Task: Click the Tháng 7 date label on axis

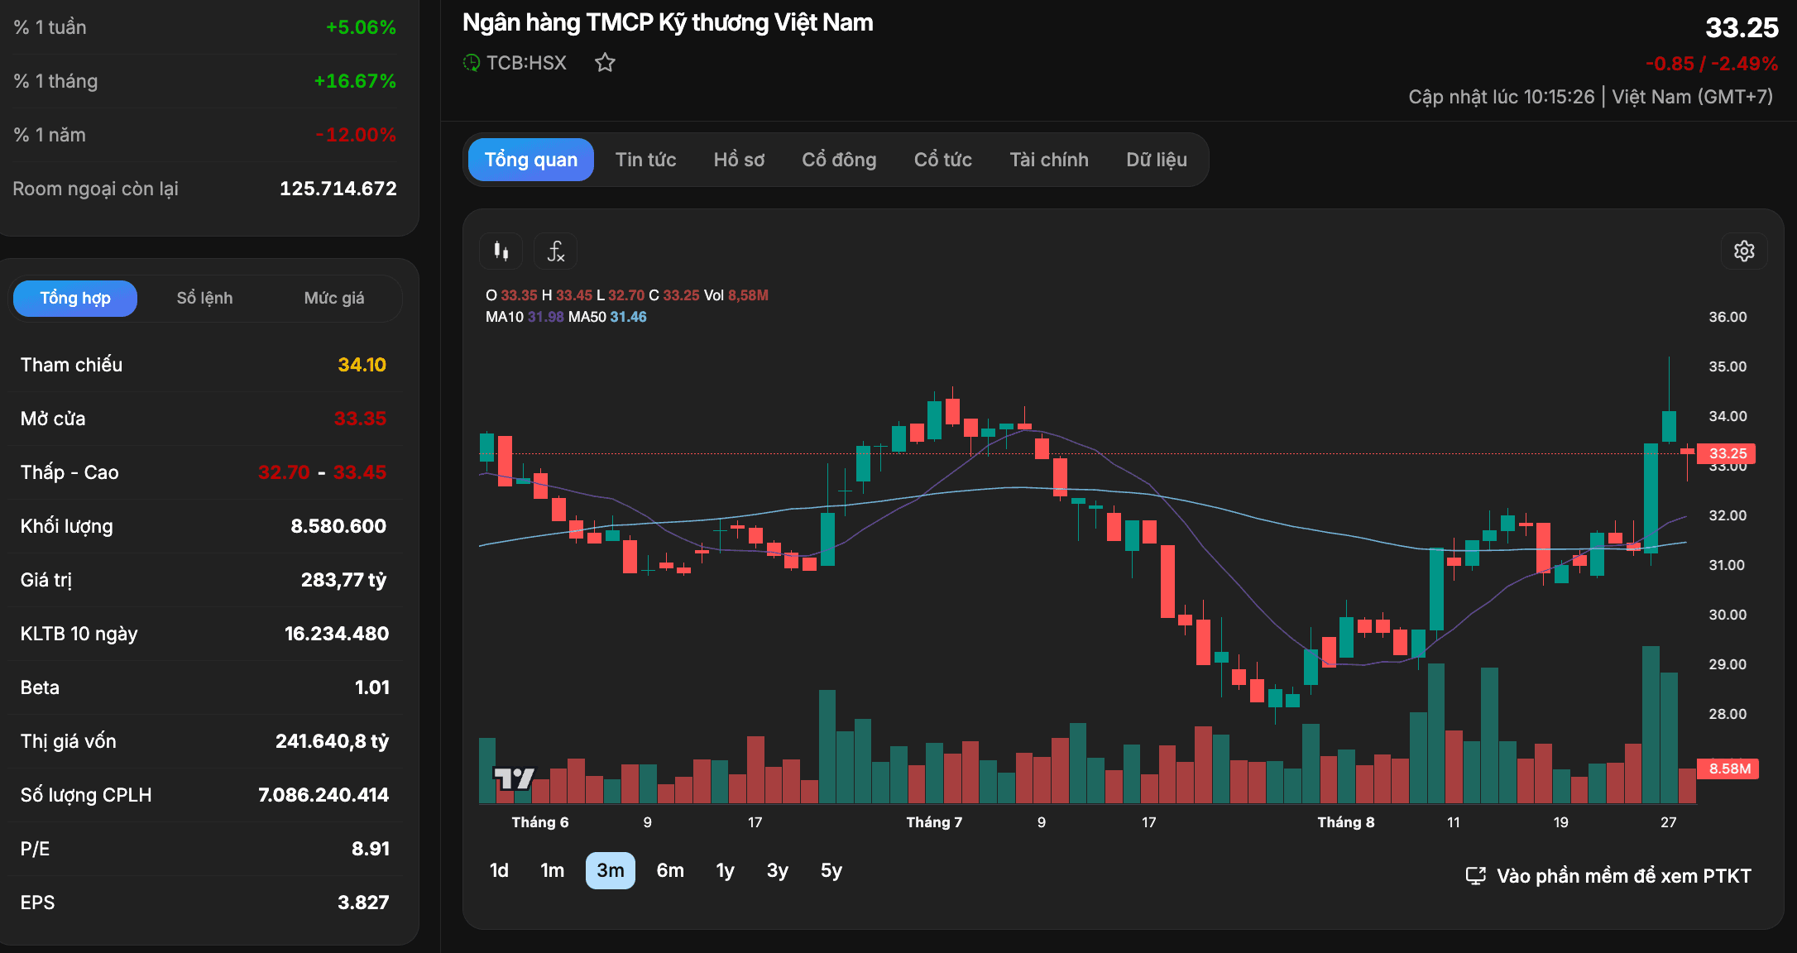Action: point(934,822)
